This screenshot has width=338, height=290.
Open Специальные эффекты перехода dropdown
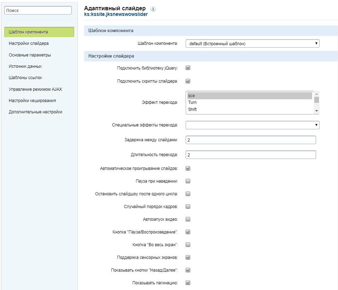[252, 125]
